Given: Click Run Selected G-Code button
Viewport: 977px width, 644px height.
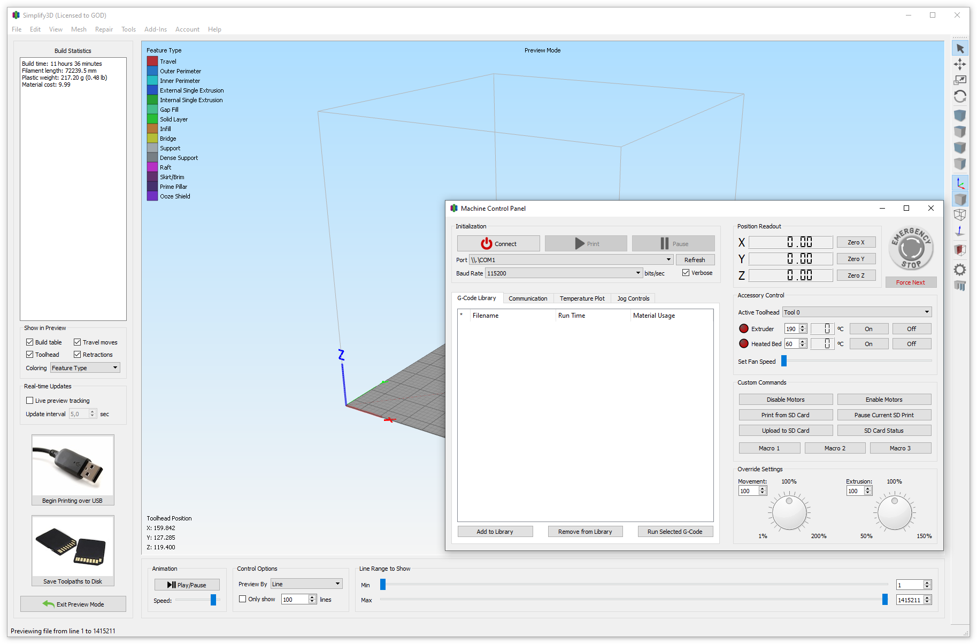Looking at the screenshot, I should pos(675,531).
